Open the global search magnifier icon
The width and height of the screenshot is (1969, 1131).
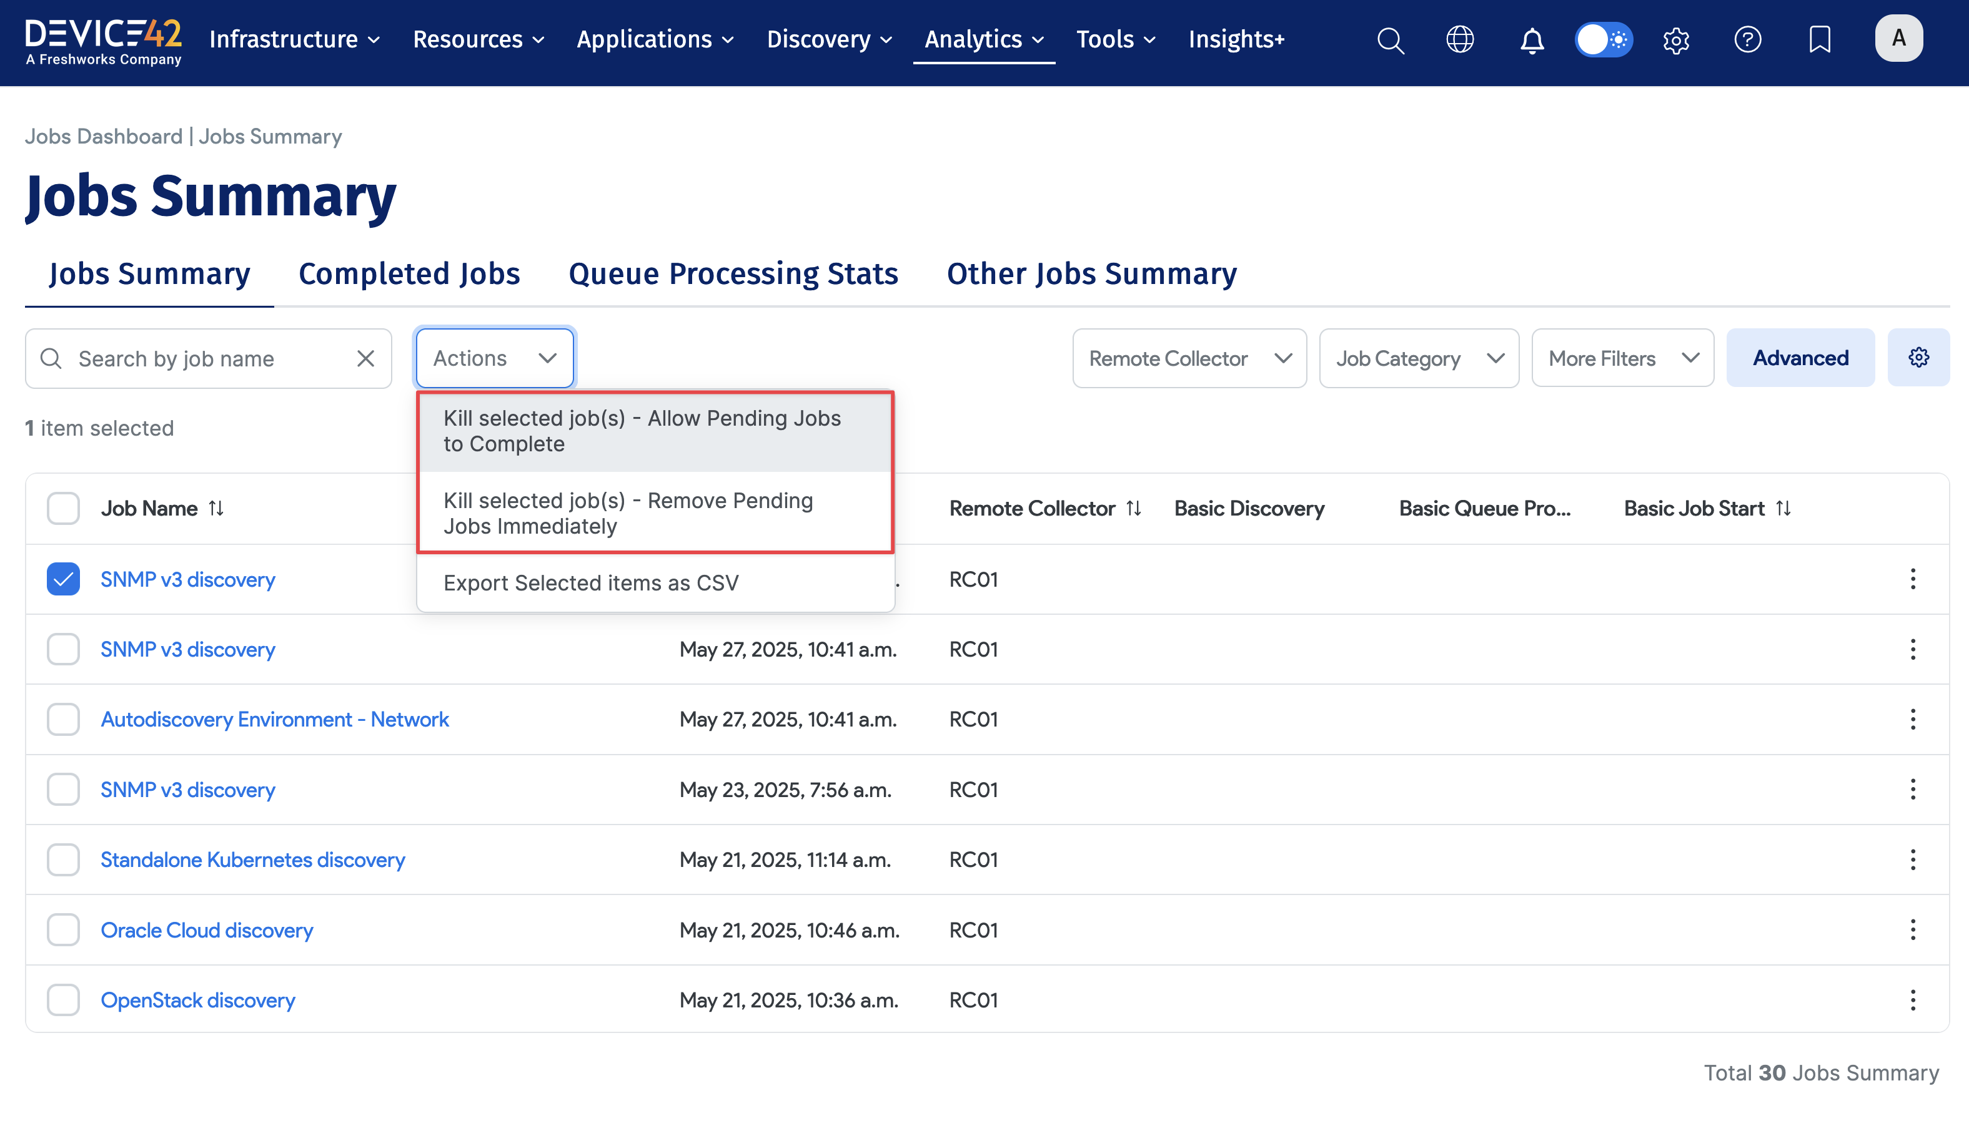coord(1391,39)
